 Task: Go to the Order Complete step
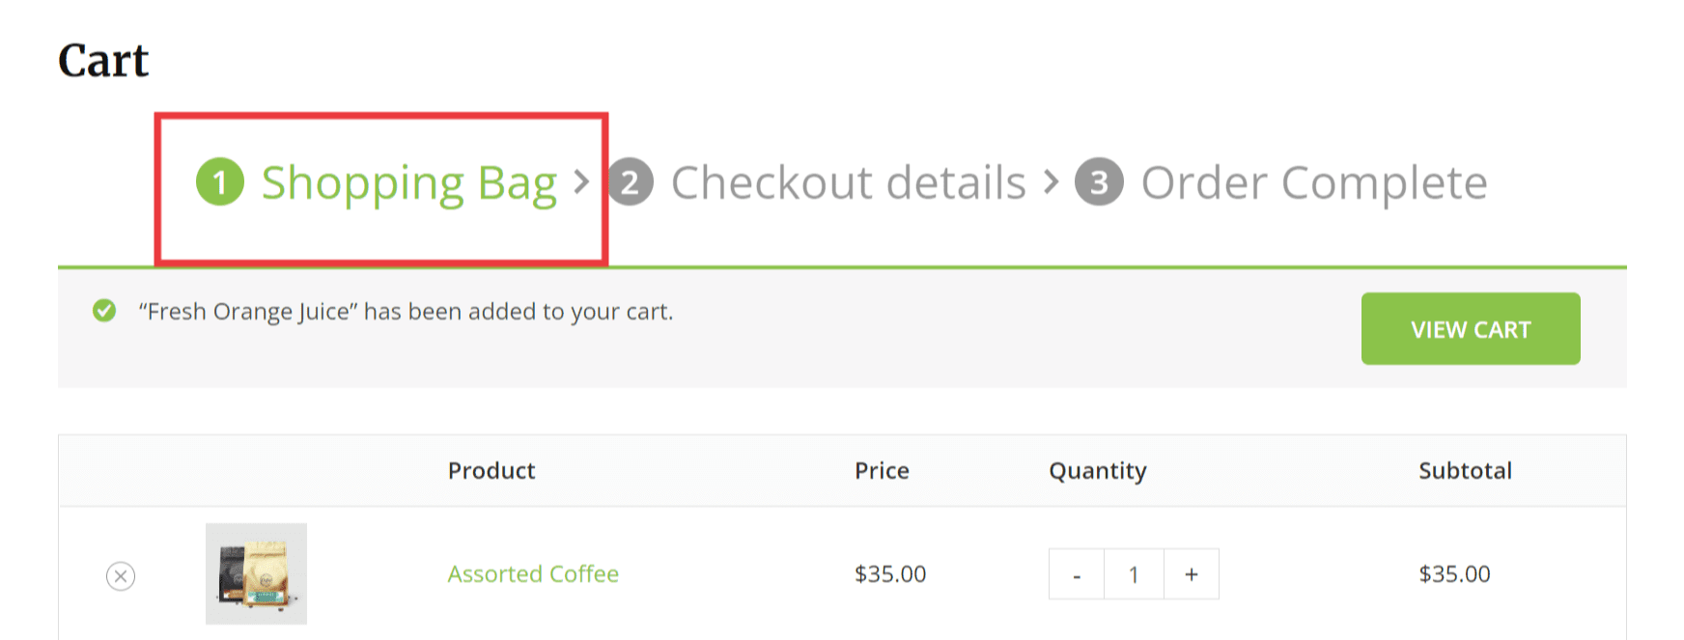tap(1314, 182)
